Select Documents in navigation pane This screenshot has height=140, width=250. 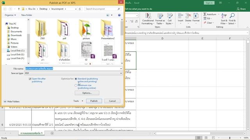pyautogui.click(x=16, y=31)
